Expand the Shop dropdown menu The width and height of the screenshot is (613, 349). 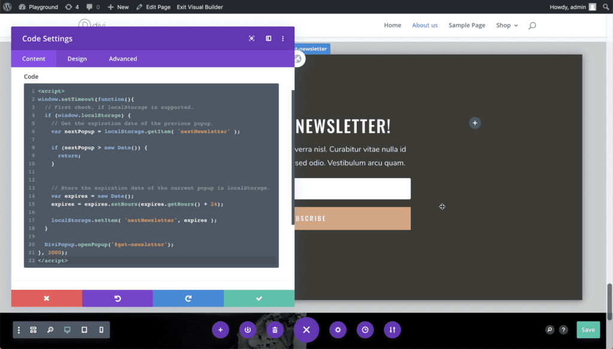pyautogui.click(x=507, y=25)
